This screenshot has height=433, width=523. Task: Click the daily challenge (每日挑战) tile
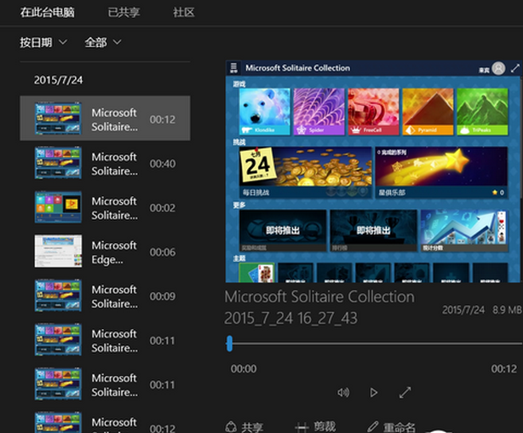(306, 172)
